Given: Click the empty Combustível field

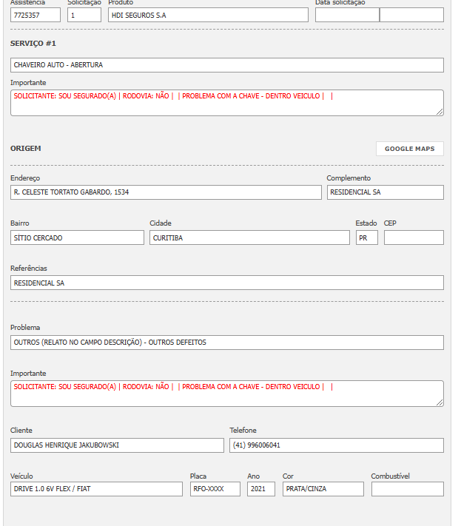Looking at the screenshot, I should 407,489.
